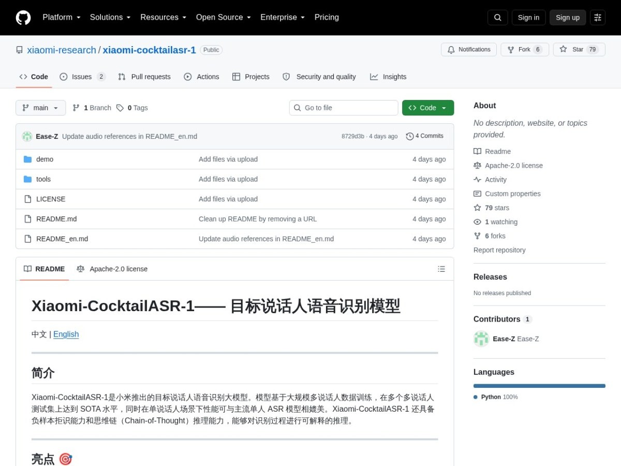Expand the Open Source menu
The image size is (621, 466).
tap(224, 17)
